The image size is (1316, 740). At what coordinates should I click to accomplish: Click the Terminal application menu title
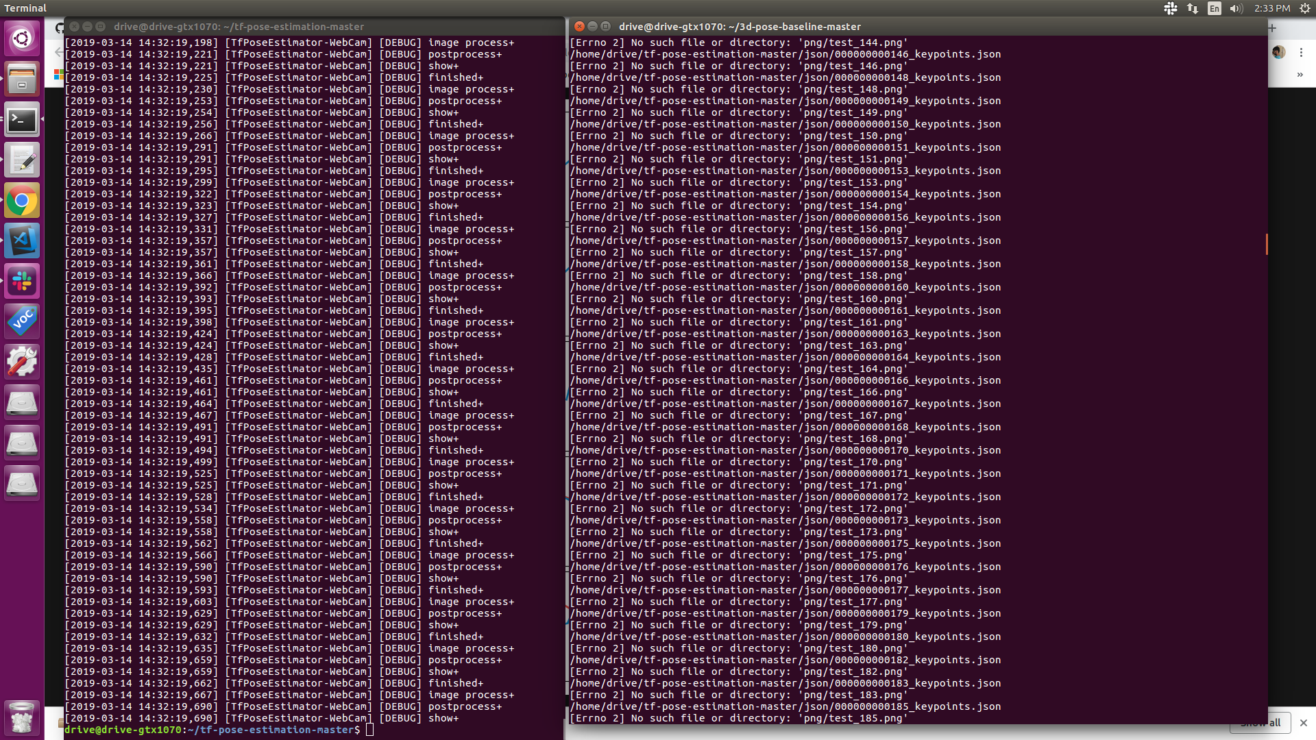(x=25, y=8)
